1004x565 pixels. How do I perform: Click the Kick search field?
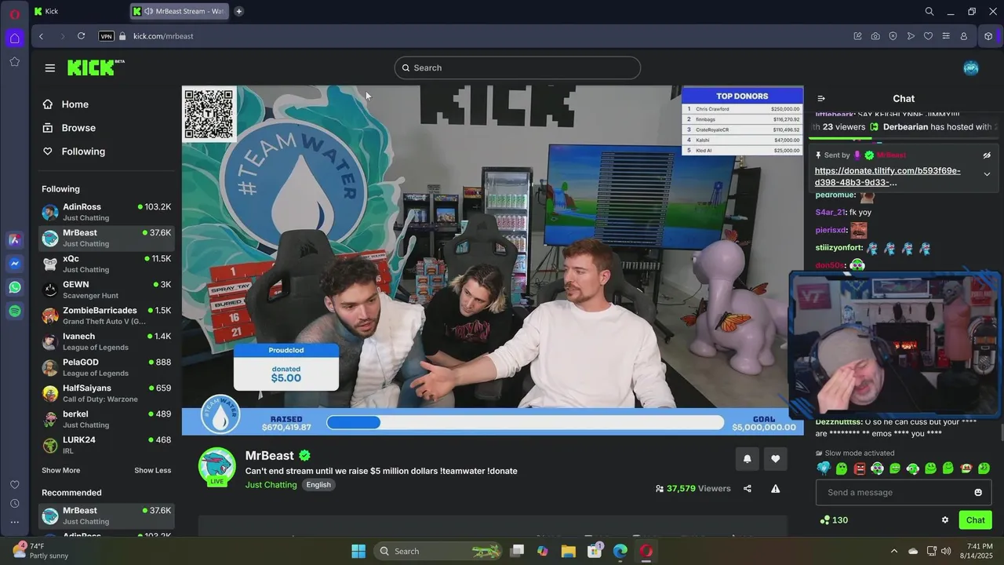click(x=518, y=68)
